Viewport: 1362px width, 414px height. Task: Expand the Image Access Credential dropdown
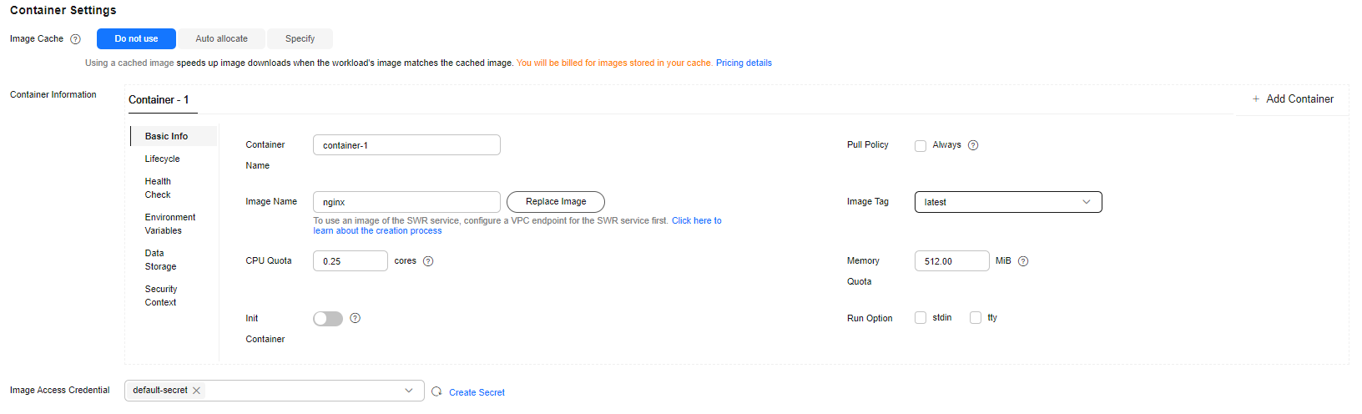275,391
